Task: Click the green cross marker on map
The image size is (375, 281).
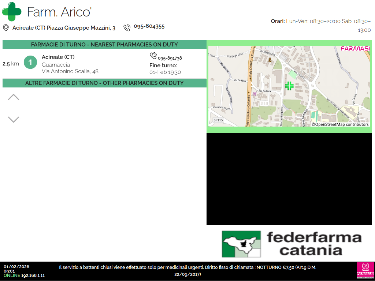Action: [289, 86]
